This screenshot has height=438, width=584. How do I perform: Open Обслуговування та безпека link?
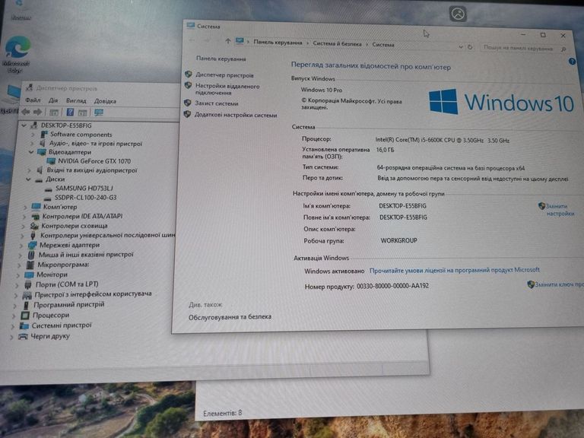(230, 317)
